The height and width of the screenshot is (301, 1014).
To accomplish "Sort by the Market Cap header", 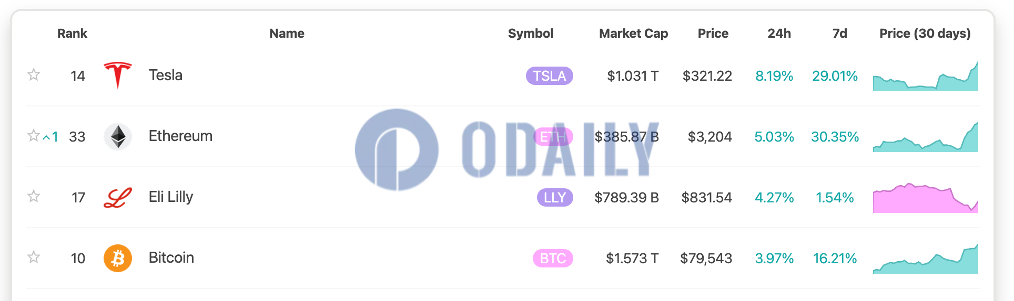I will (633, 34).
